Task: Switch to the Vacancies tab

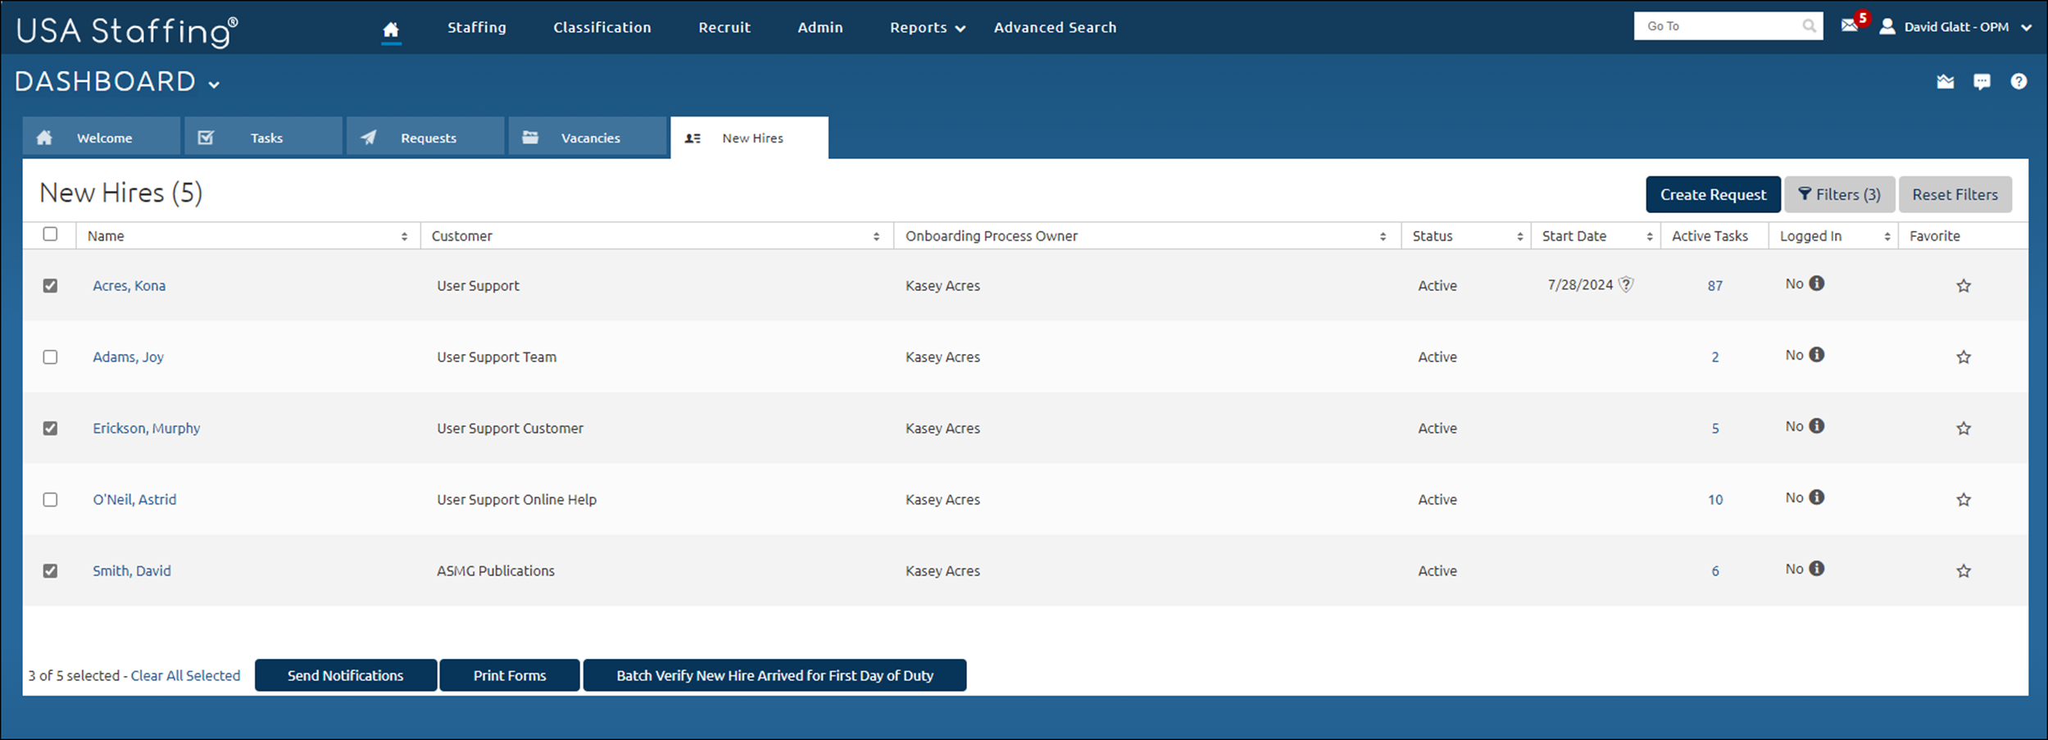Action: coord(588,137)
